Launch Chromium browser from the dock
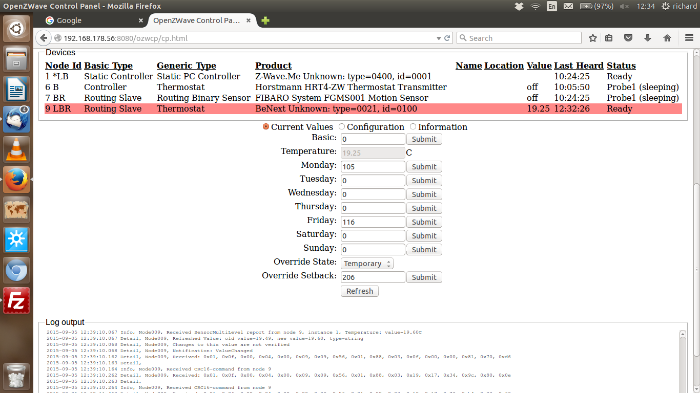Image resolution: width=700 pixels, height=393 pixels. tap(16, 270)
